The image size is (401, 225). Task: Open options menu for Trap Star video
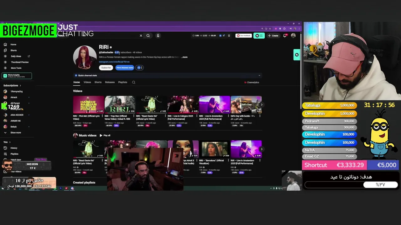pyautogui.click(x=134, y=116)
